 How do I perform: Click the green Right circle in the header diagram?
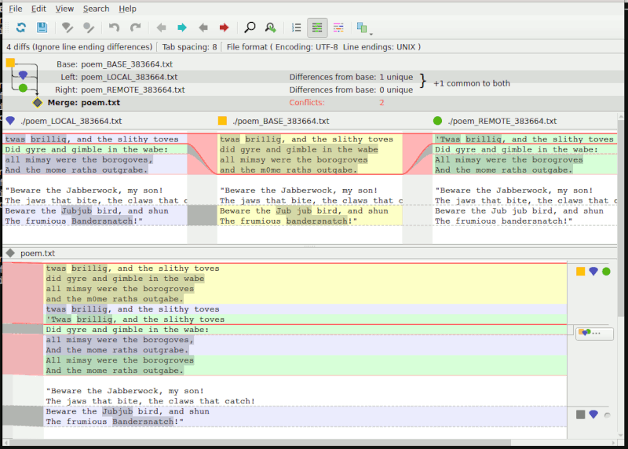(23, 88)
